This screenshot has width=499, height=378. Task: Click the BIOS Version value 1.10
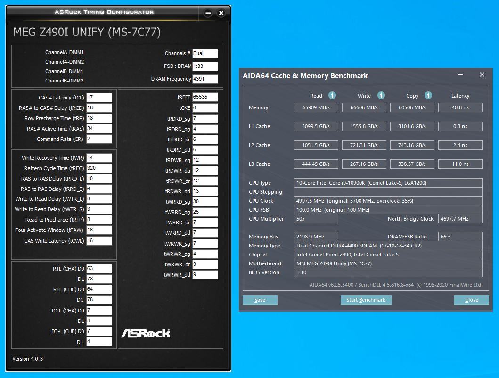pos(388,272)
